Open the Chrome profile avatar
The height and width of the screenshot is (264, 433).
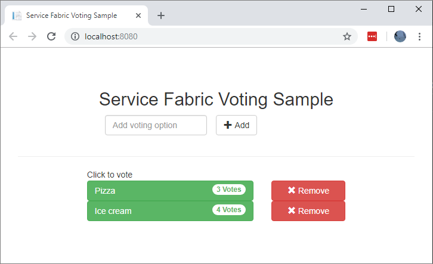point(400,36)
